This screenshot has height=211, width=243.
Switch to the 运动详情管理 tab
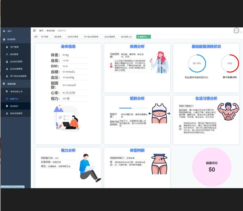pyautogui.click(x=111, y=37)
